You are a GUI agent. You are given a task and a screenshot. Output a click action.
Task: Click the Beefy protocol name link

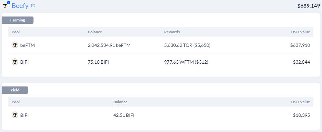pos(20,6)
